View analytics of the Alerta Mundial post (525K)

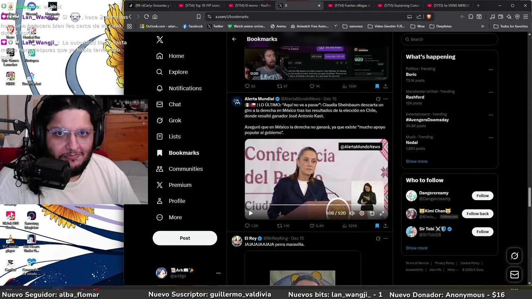[350, 225]
